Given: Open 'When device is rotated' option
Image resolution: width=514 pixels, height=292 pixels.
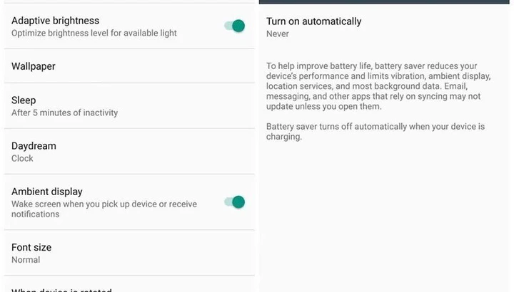Looking at the screenshot, I should [x=129, y=284].
